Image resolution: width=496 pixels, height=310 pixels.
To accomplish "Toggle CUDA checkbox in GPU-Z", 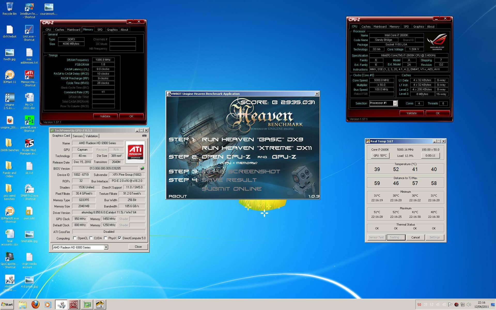I will [x=91, y=238].
